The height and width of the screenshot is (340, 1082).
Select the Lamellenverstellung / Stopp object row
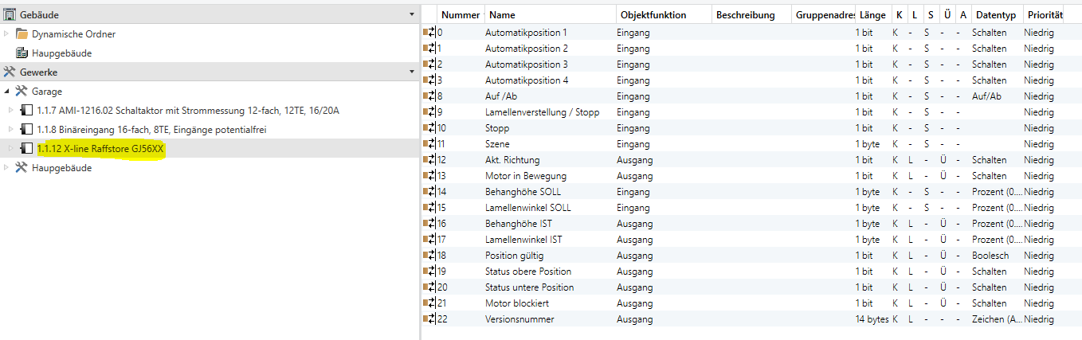coord(542,112)
